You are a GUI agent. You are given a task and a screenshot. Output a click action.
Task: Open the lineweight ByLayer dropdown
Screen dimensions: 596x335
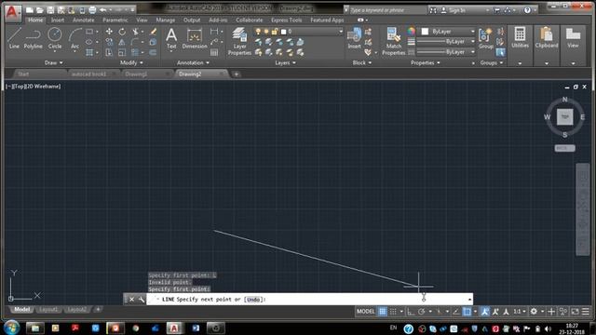pyautogui.click(x=447, y=42)
